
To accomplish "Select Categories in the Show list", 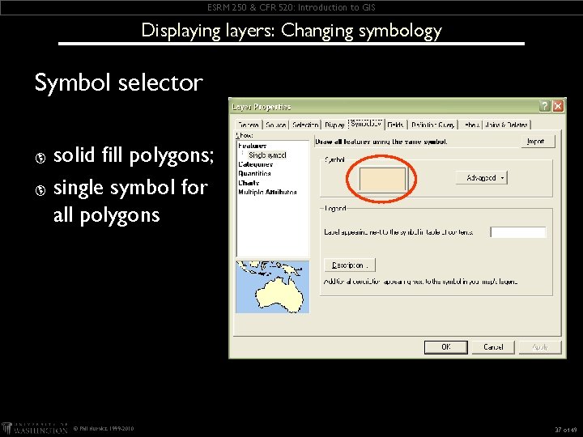I will click(x=255, y=164).
